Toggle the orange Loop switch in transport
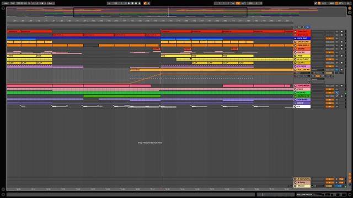 [238, 3]
